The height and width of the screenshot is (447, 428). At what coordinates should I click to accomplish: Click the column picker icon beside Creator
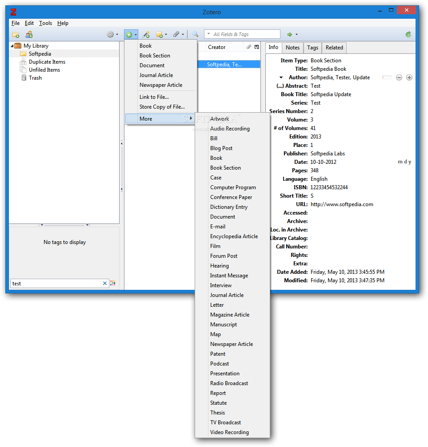pyautogui.click(x=257, y=47)
